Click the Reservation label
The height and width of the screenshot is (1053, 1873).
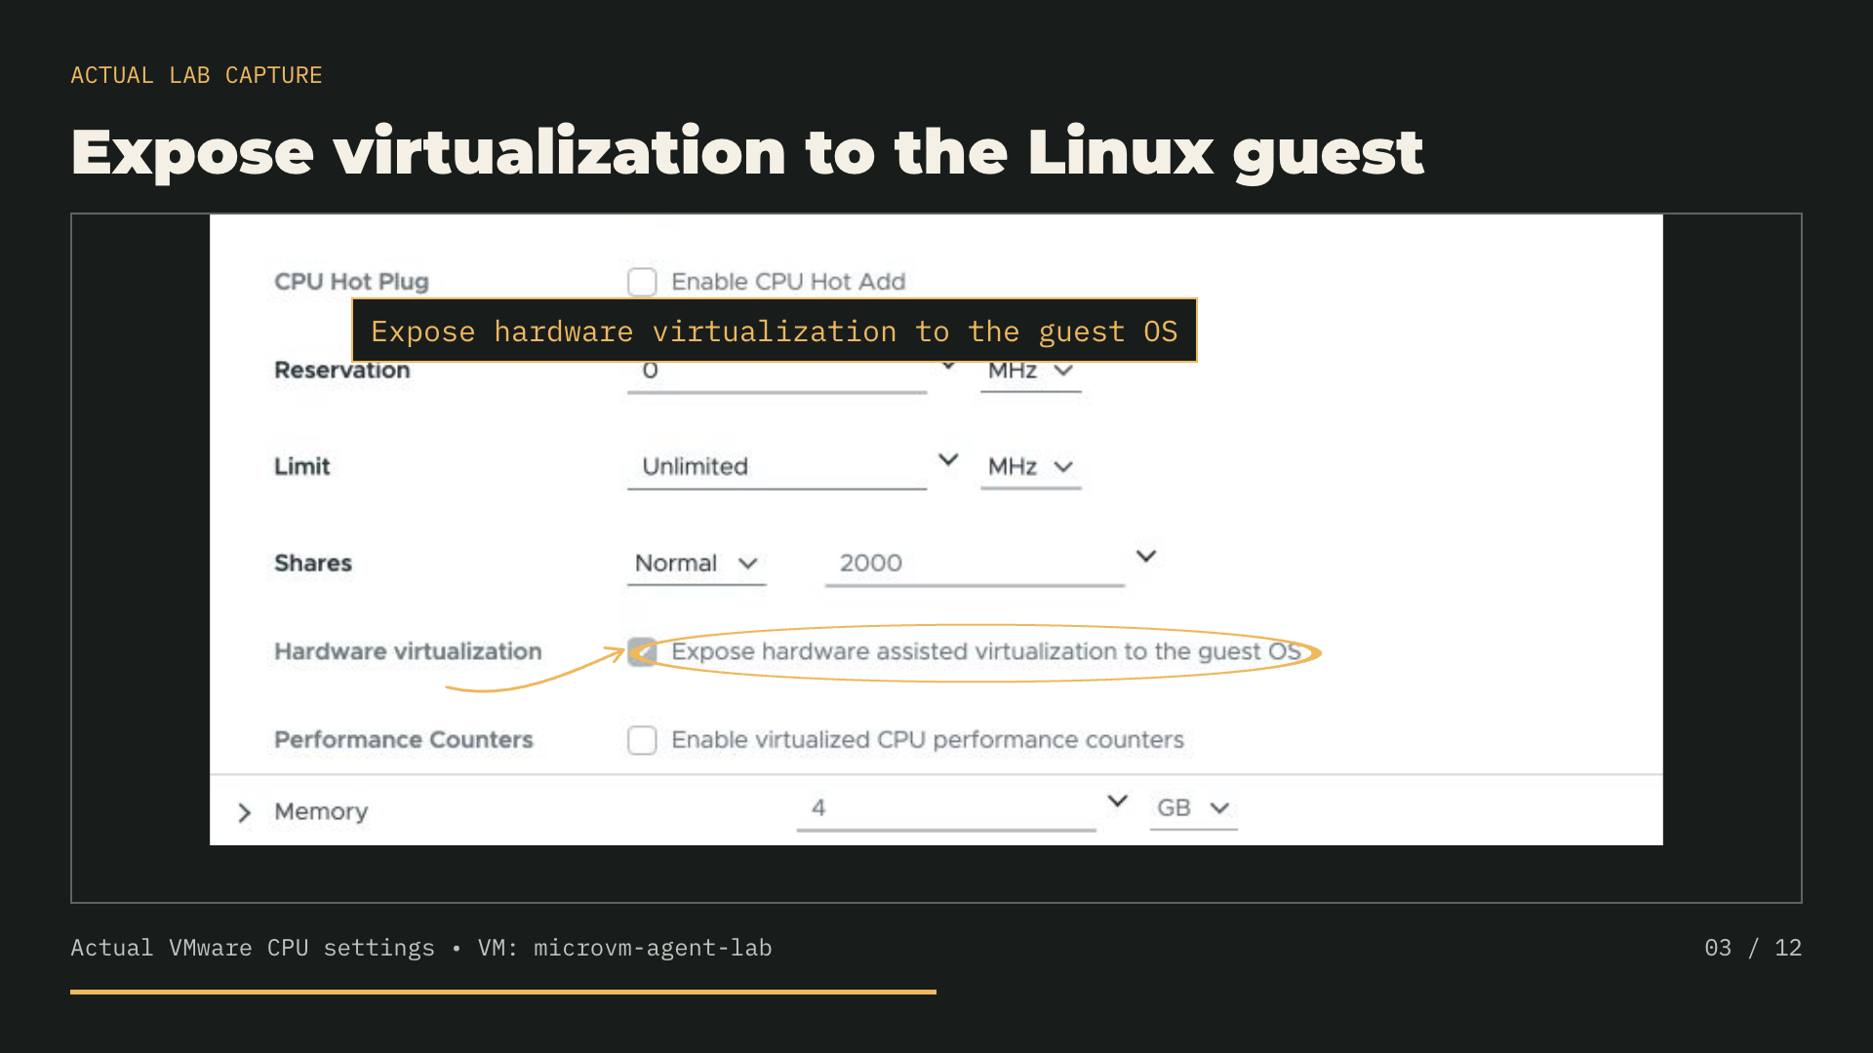click(342, 371)
